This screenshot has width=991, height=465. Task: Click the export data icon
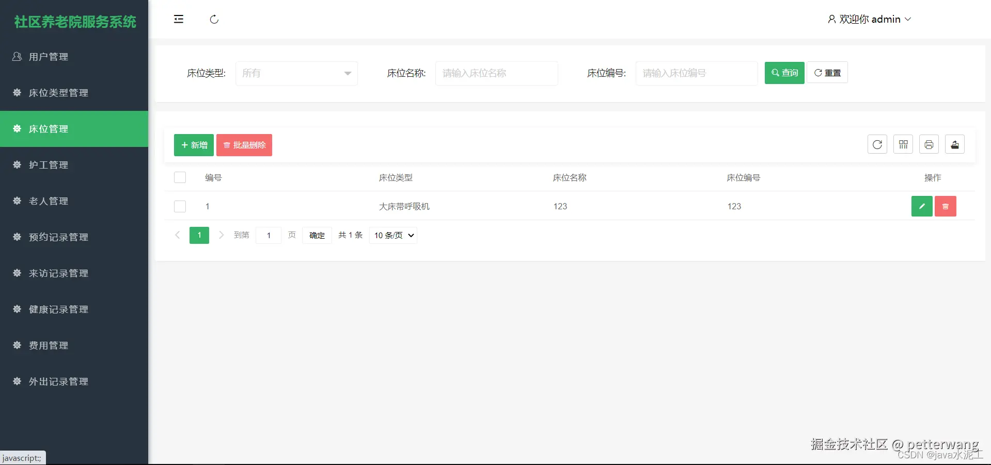[954, 144]
